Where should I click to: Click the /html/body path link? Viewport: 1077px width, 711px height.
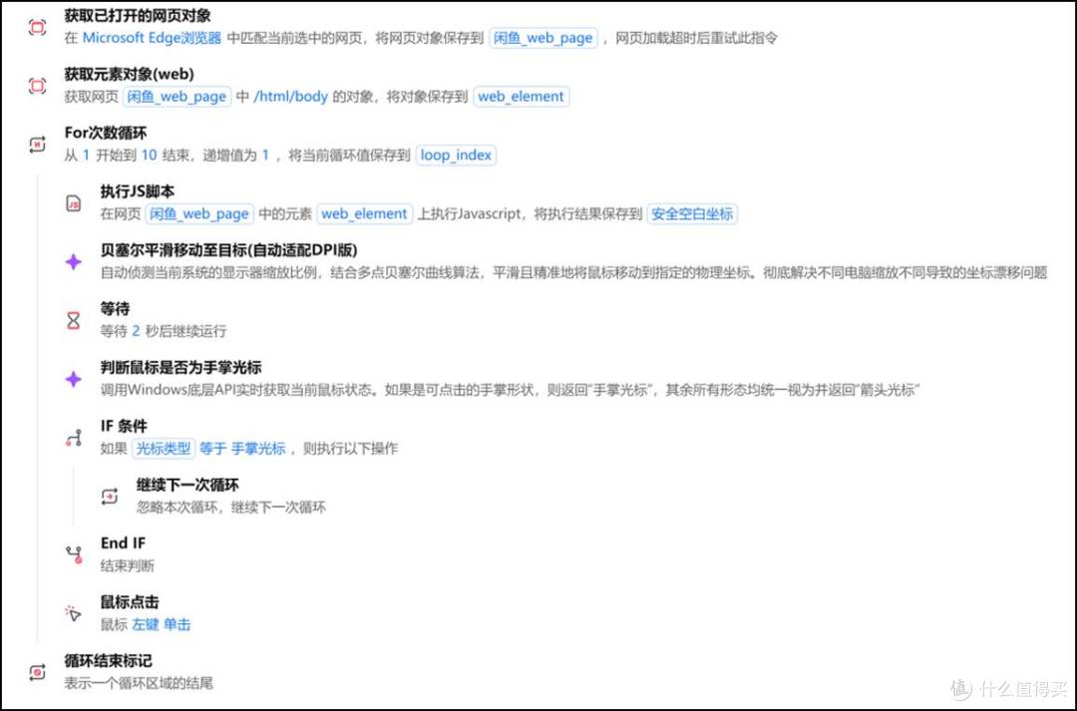(x=290, y=96)
